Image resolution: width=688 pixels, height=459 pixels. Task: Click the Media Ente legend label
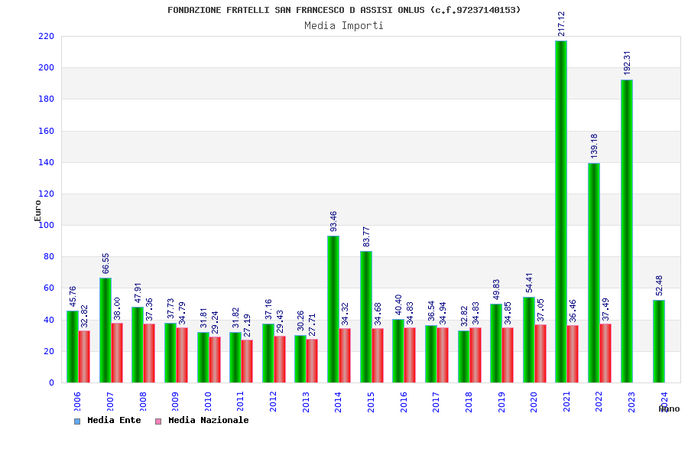point(114,420)
